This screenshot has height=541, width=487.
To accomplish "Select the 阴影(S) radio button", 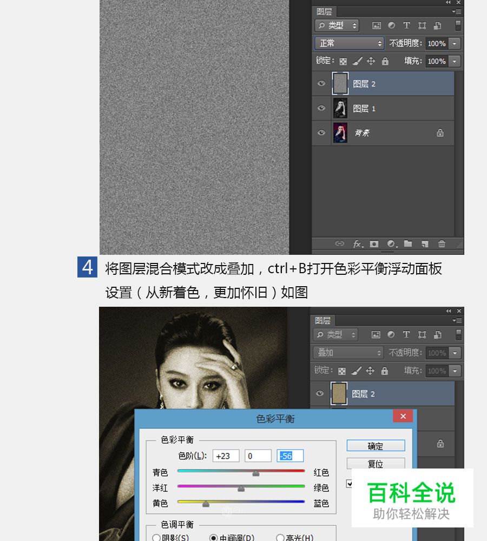I will [x=156, y=537].
